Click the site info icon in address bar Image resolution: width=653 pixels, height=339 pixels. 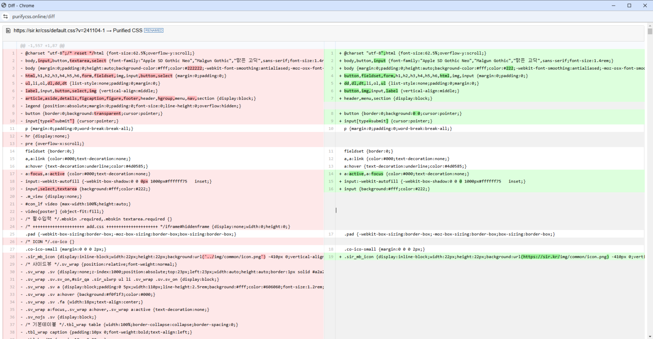coord(5,17)
